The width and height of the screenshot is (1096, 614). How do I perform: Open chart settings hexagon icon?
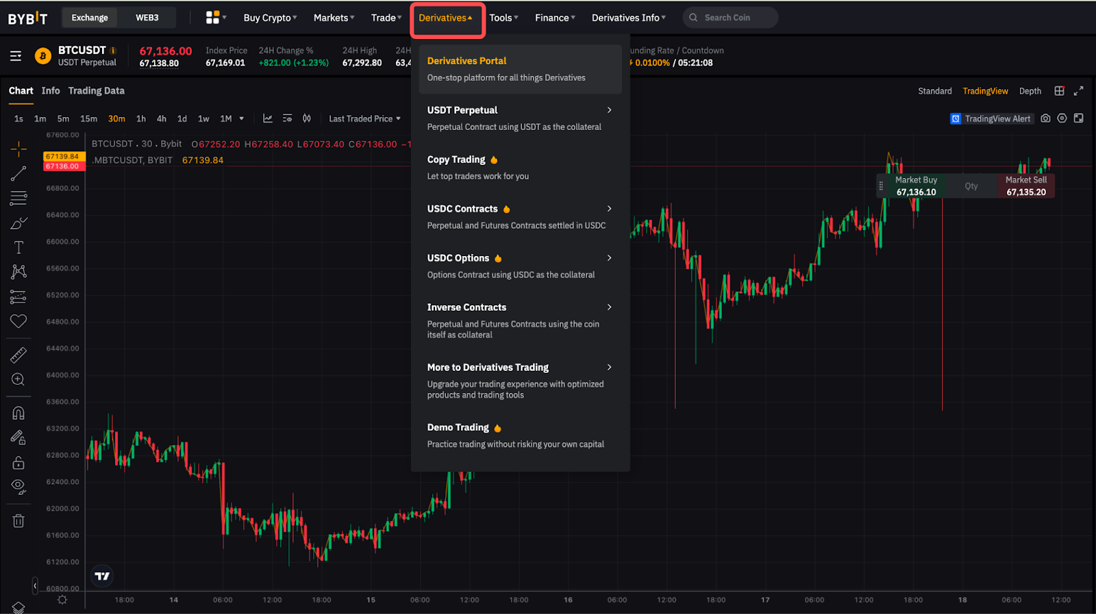tap(1062, 118)
